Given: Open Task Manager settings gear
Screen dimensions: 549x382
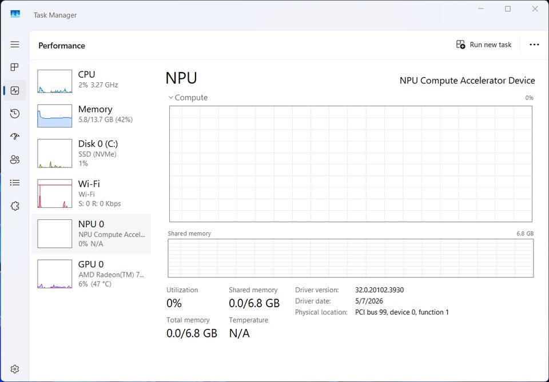Looking at the screenshot, I should pos(15,369).
